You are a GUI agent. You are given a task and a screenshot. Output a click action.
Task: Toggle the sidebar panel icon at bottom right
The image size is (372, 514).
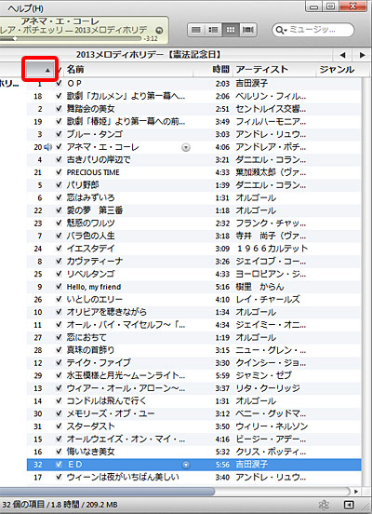(x=349, y=505)
